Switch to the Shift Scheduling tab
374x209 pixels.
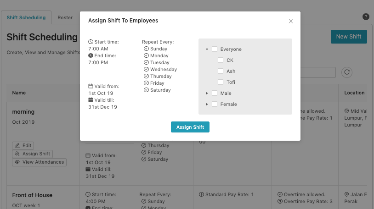point(26,17)
